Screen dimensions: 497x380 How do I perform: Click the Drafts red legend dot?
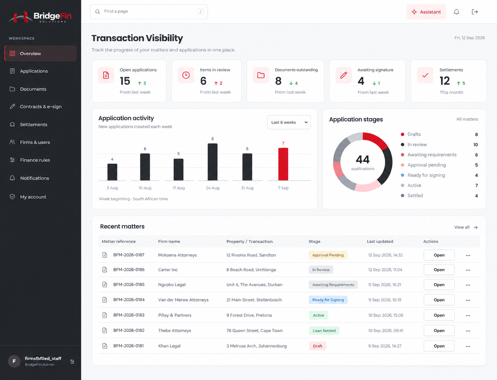coord(402,134)
